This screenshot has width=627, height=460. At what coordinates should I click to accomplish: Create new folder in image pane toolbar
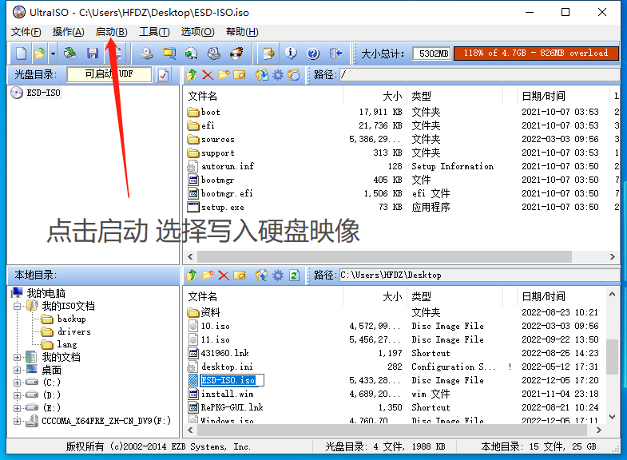(x=224, y=75)
